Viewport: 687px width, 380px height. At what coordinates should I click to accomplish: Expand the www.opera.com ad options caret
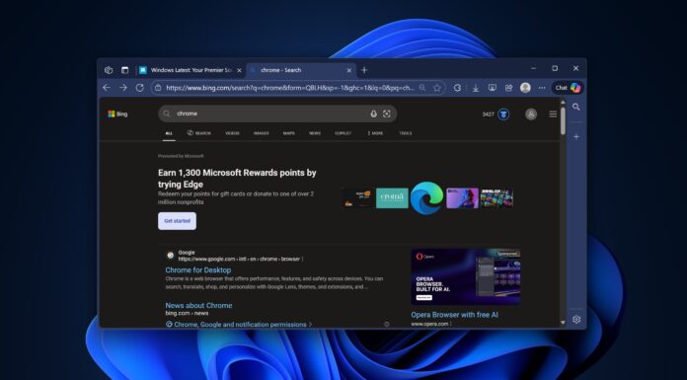click(x=451, y=324)
